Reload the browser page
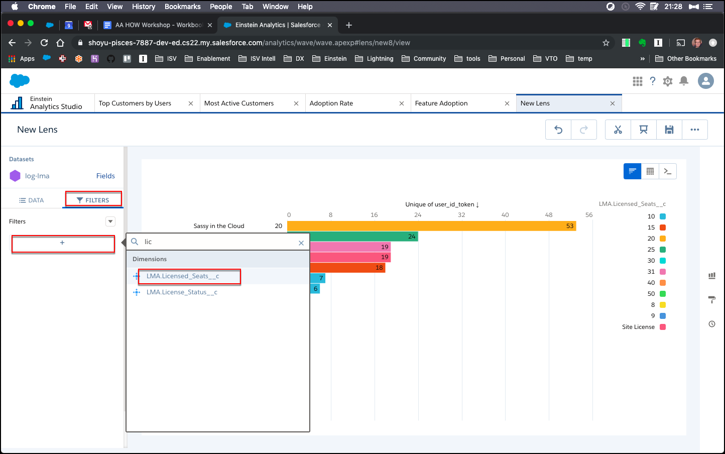This screenshot has width=725, height=454. [44, 43]
